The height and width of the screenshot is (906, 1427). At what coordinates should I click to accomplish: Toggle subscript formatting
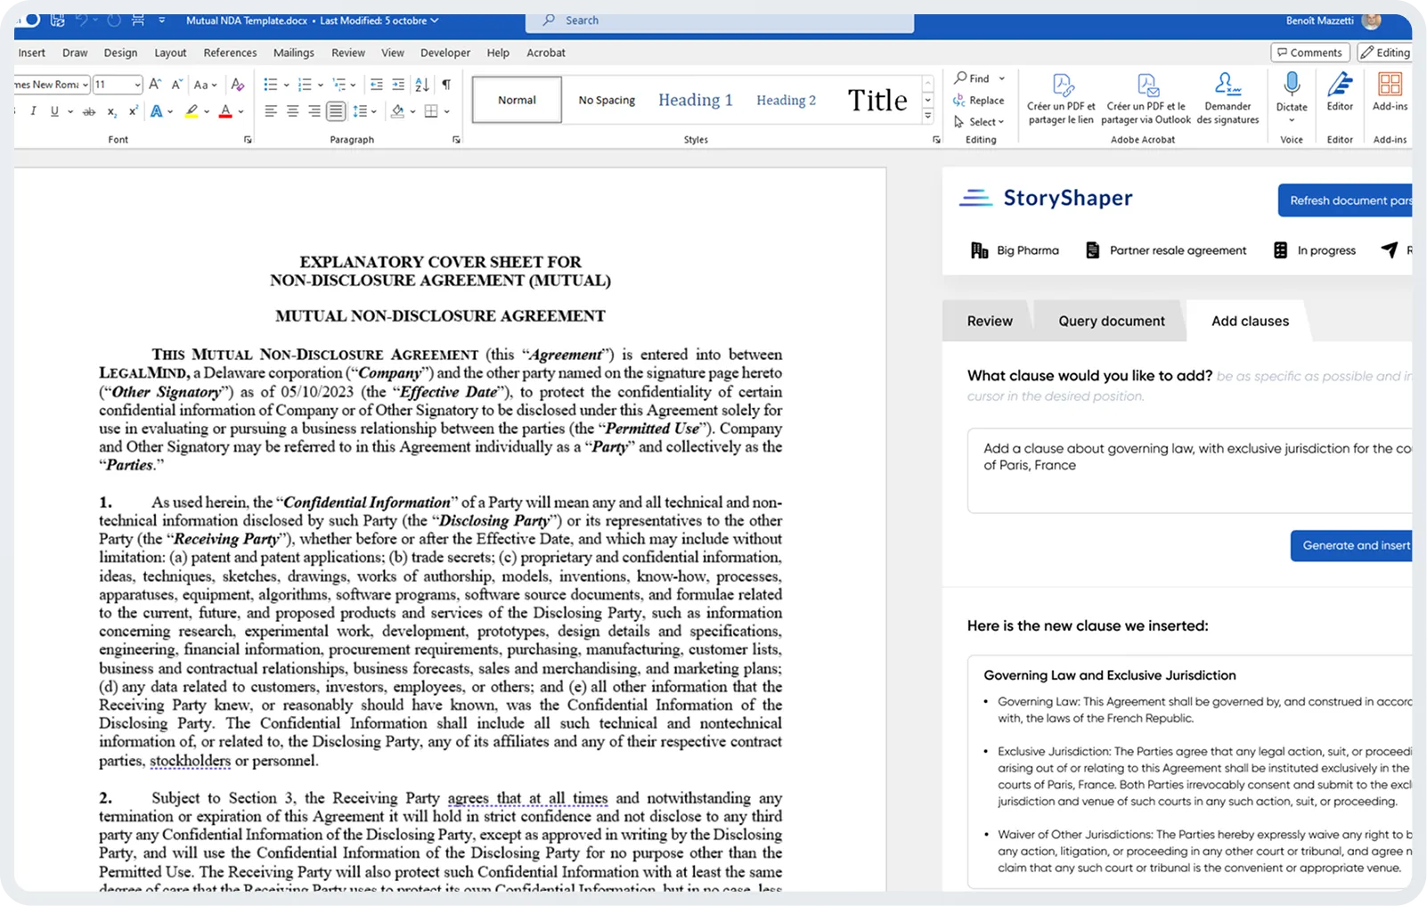click(111, 111)
